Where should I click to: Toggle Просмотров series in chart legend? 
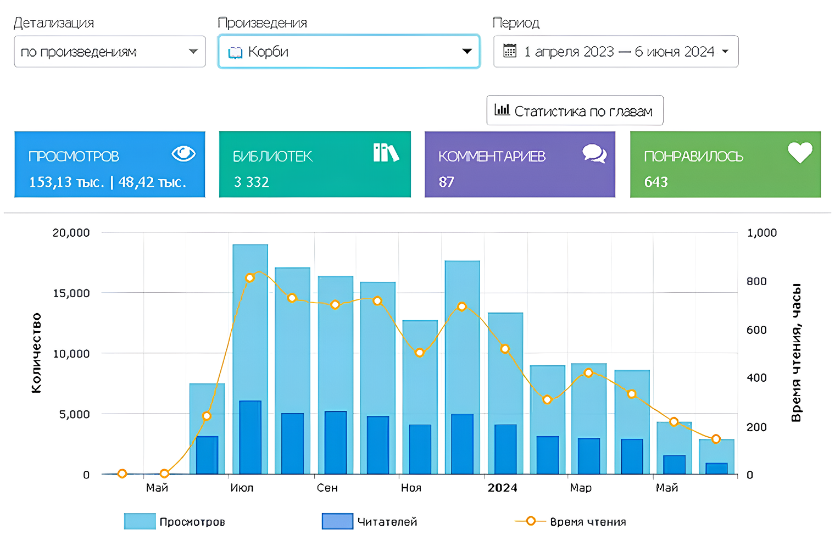click(175, 521)
